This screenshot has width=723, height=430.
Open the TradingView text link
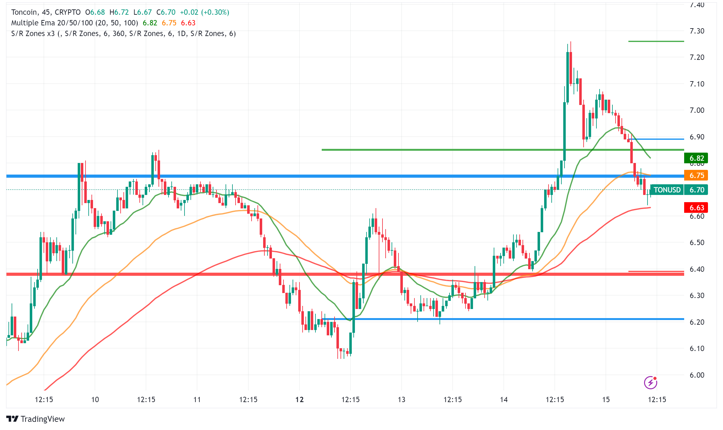click(43, 419)
